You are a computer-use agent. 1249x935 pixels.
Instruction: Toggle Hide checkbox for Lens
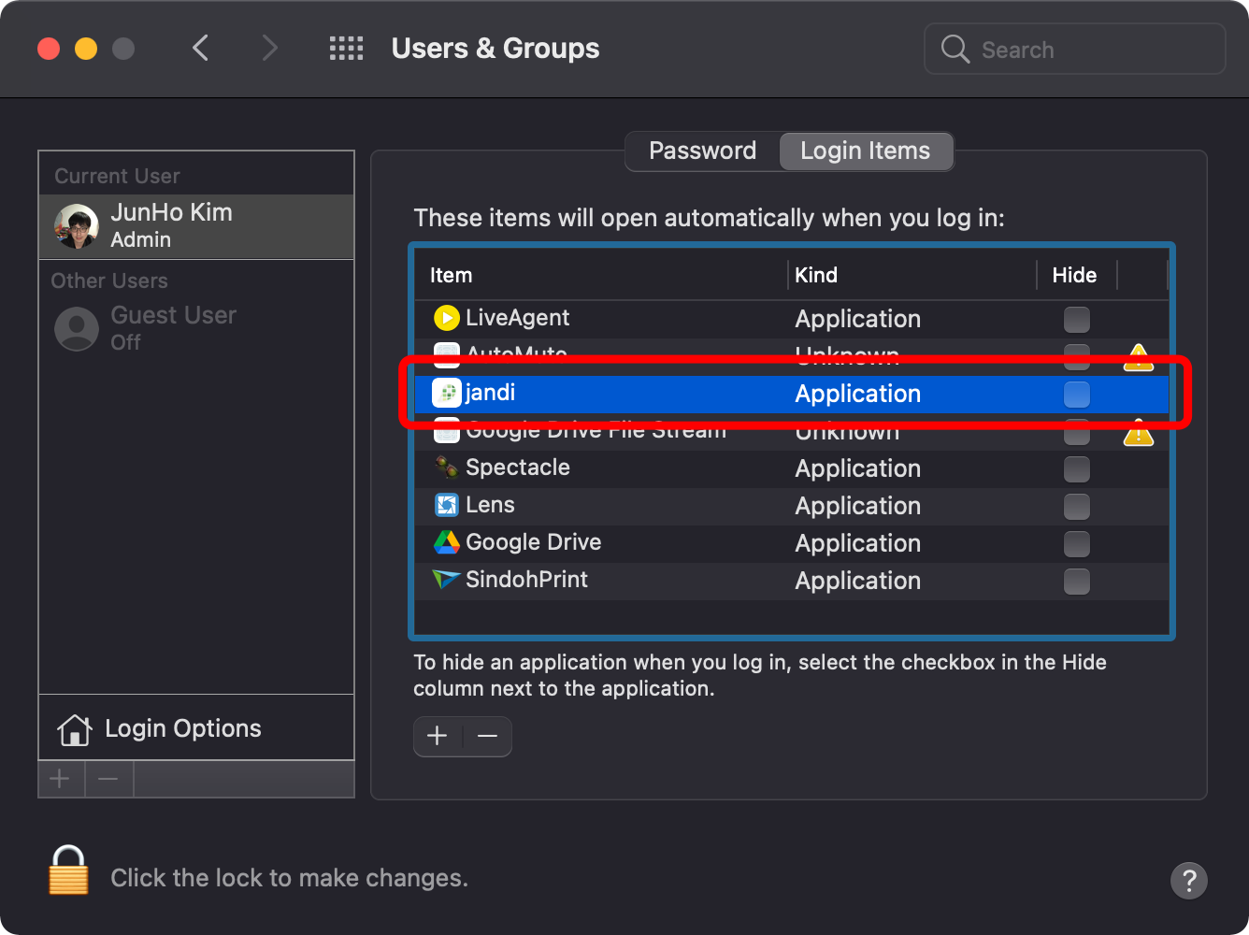[1077, 507]
